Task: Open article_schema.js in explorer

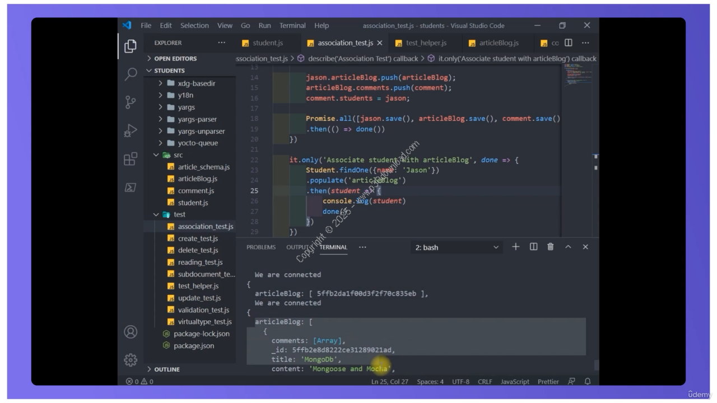Action: (203, 167)
